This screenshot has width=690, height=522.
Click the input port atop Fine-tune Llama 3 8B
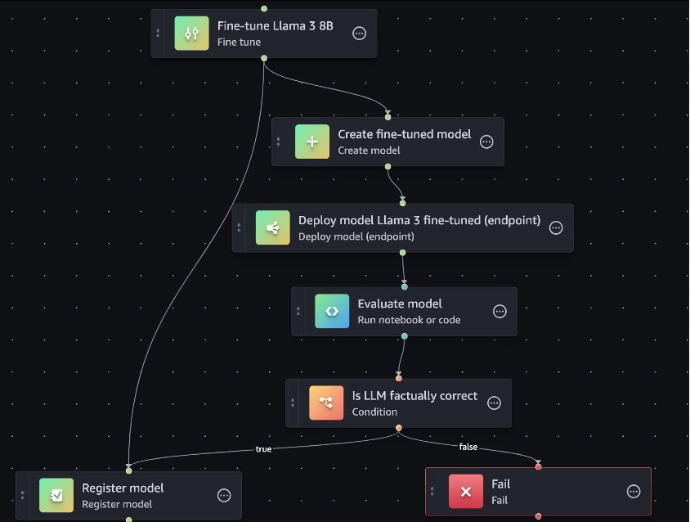(264, 9)
